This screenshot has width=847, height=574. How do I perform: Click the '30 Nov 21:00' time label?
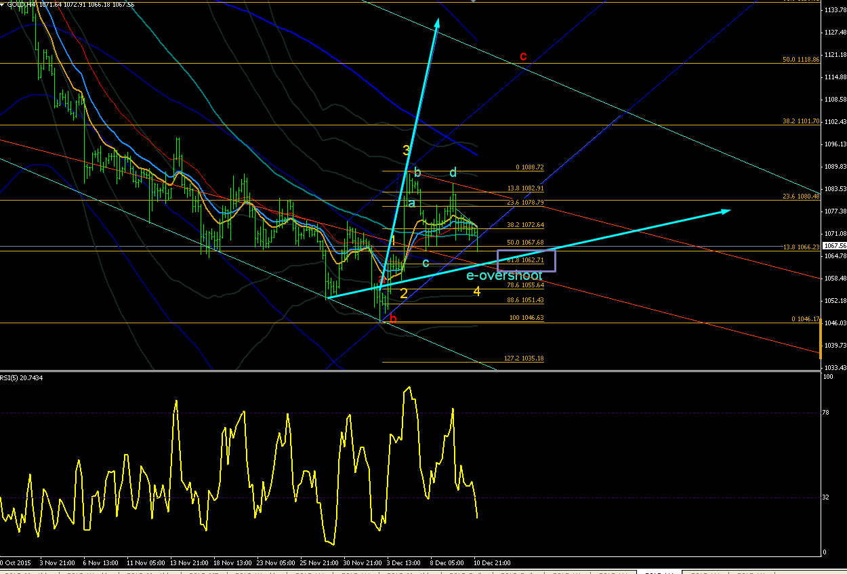click(x=363, y=562)
